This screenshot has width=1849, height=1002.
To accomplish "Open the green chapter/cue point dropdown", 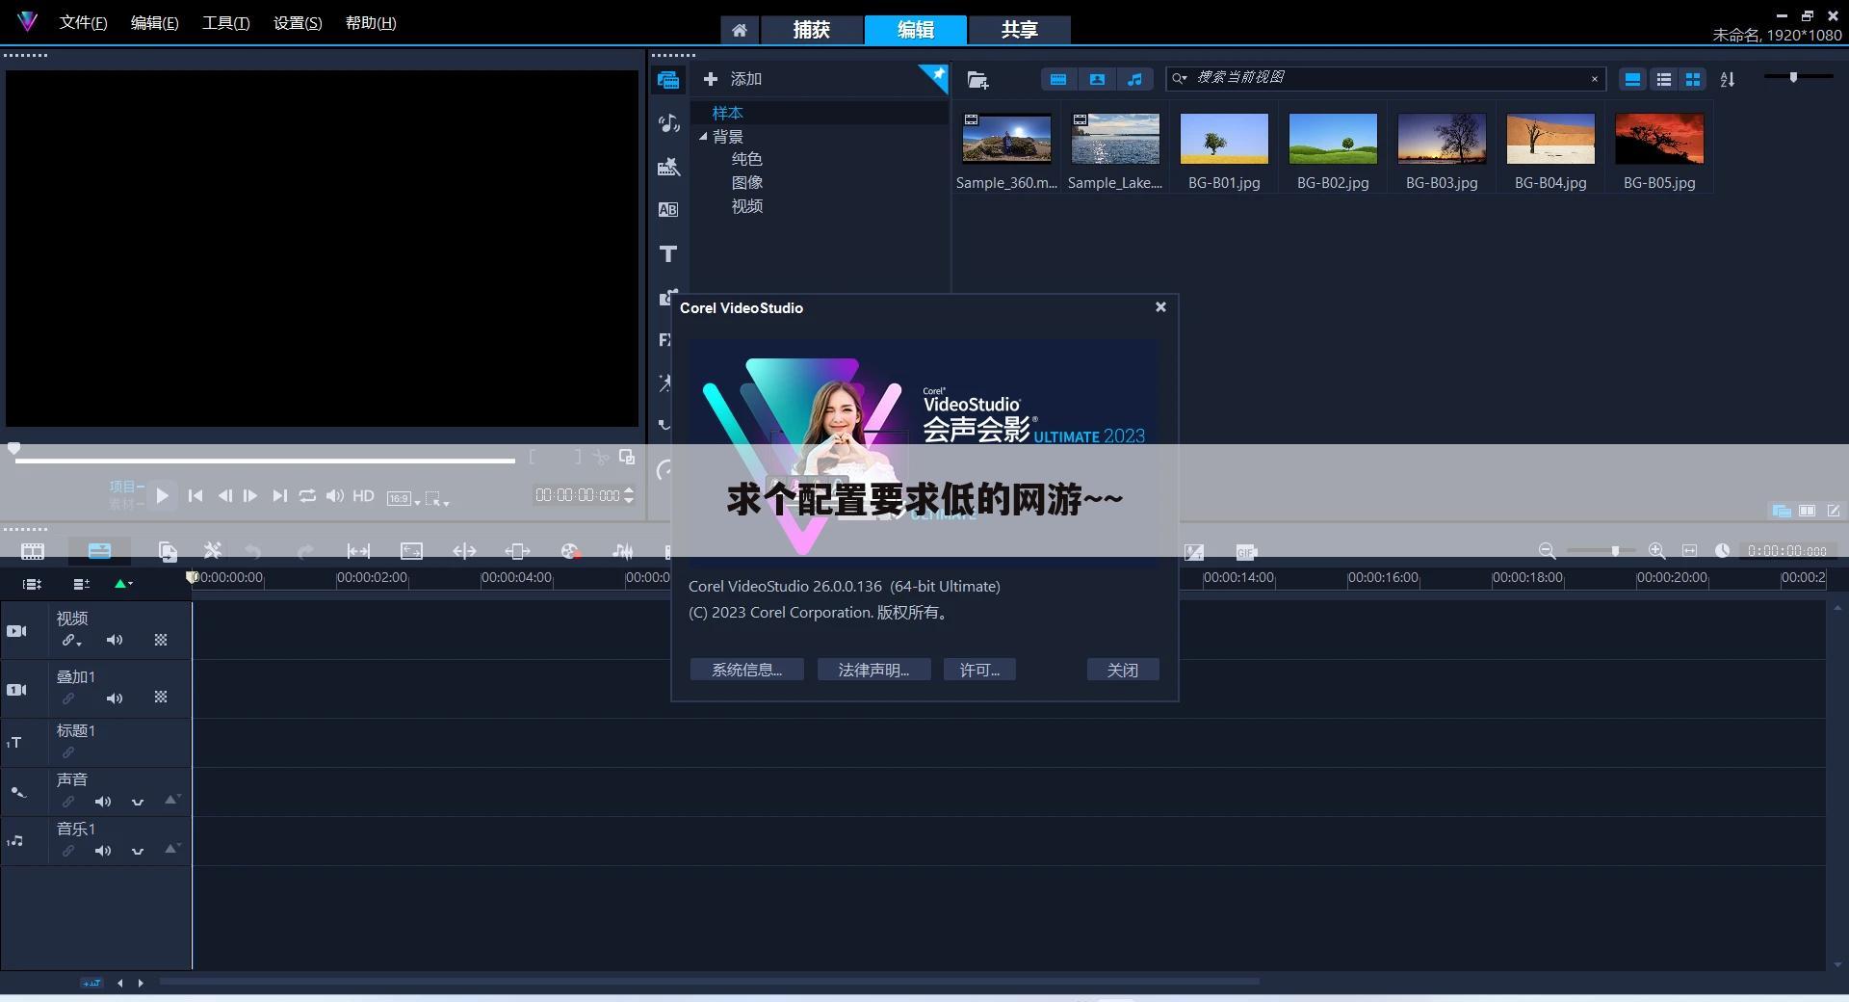I will pyautogui.click(x=123, y=584).
